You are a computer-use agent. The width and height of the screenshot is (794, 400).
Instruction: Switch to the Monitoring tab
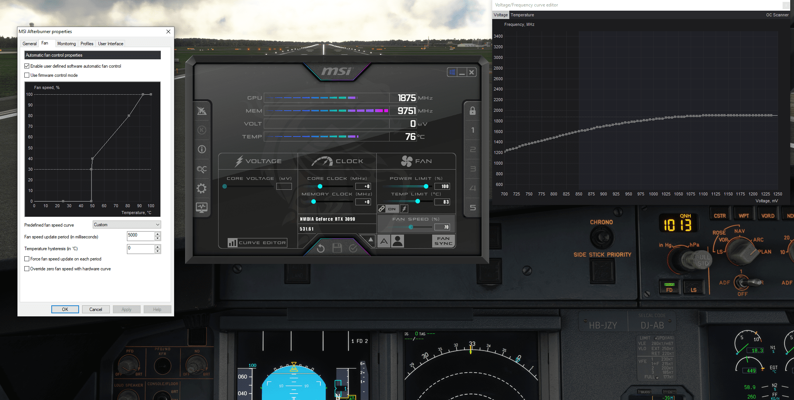pyautogui.click(x=67, y=44)
